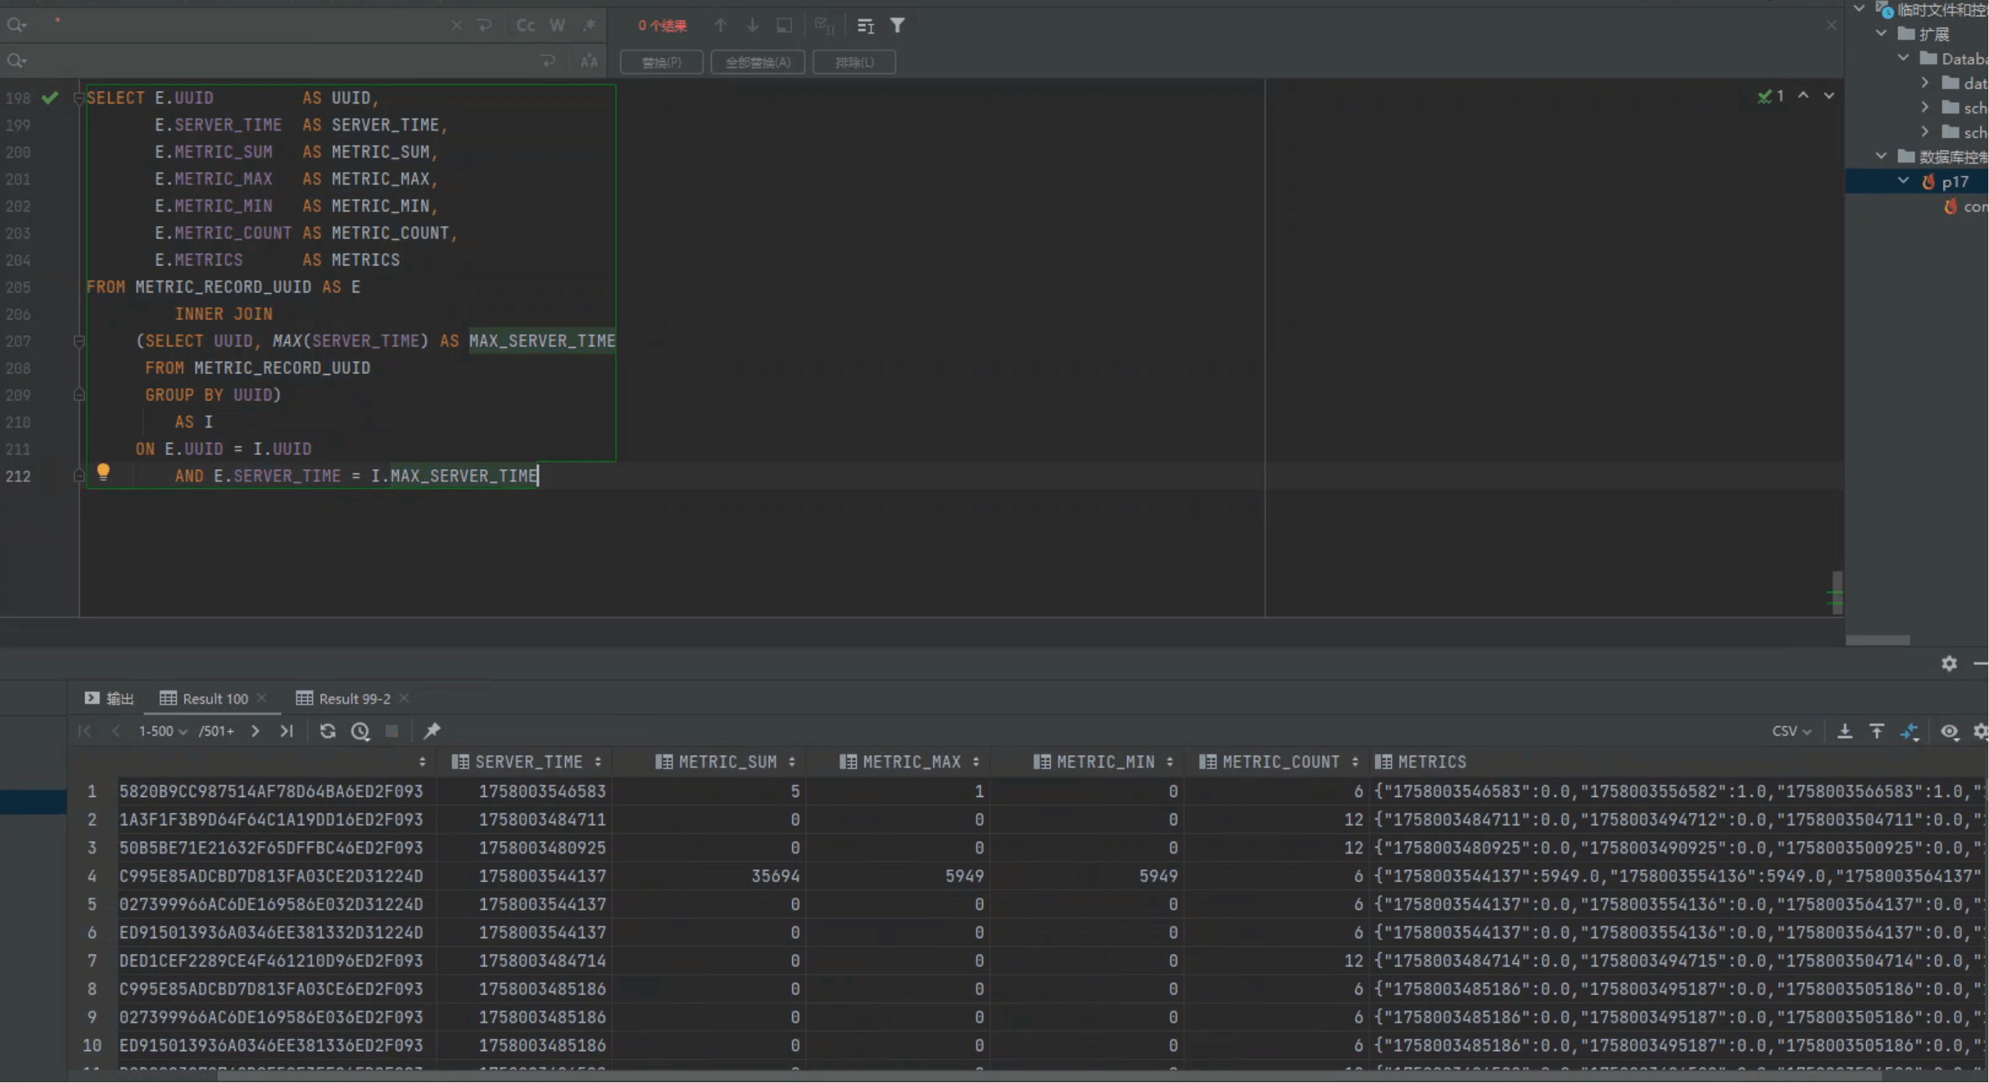The width and height of the screenshot is (1989, 1083).
Task: Jump to next highlighted problem arrow
Action: pyautogui.click(x=1829, y=96)
